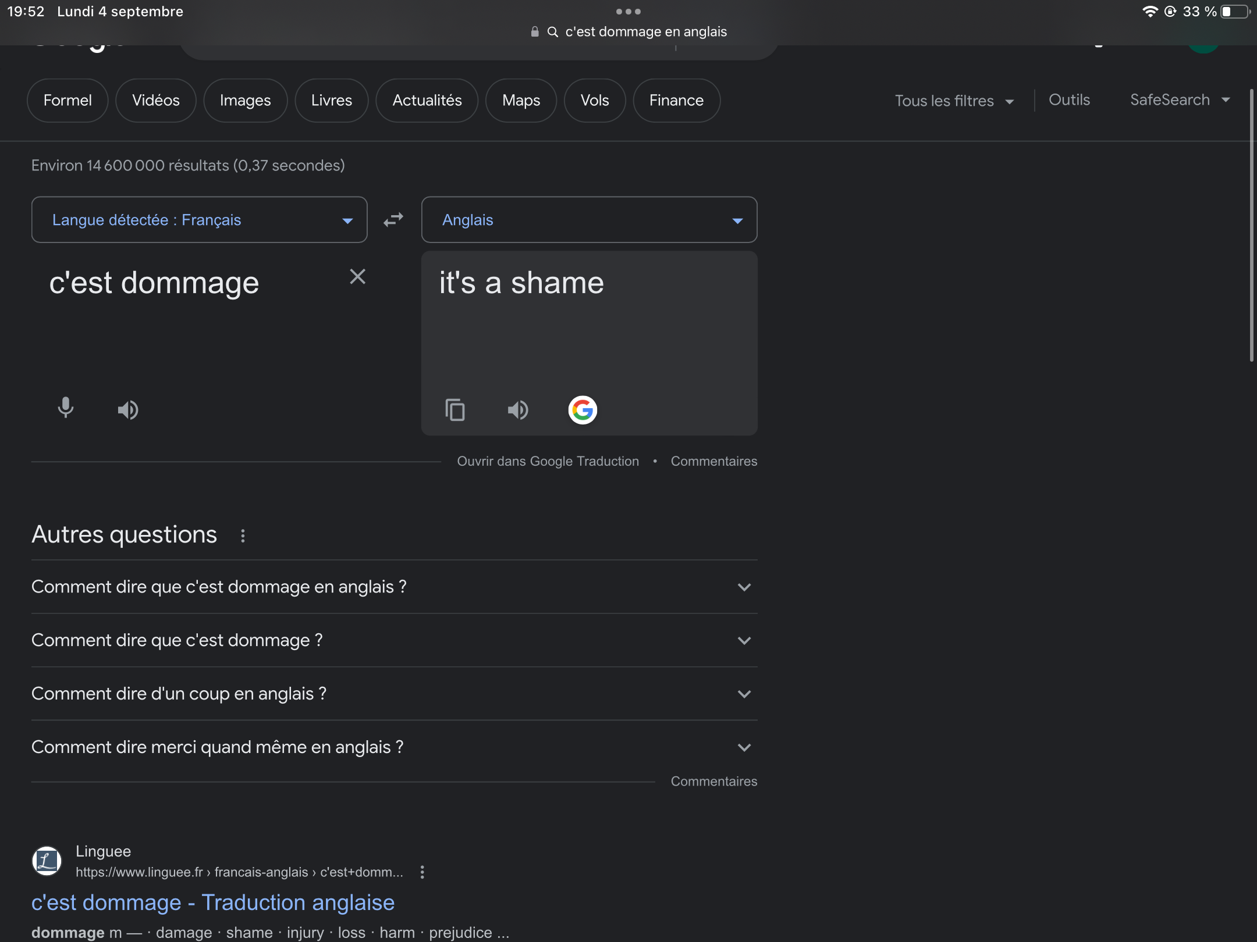1257x942 pixels.
Task: Open the source language dropdown
Action: (199, 220)
